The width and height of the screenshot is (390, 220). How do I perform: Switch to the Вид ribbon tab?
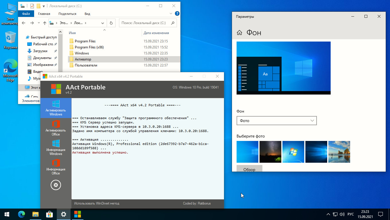pos(87,14)
